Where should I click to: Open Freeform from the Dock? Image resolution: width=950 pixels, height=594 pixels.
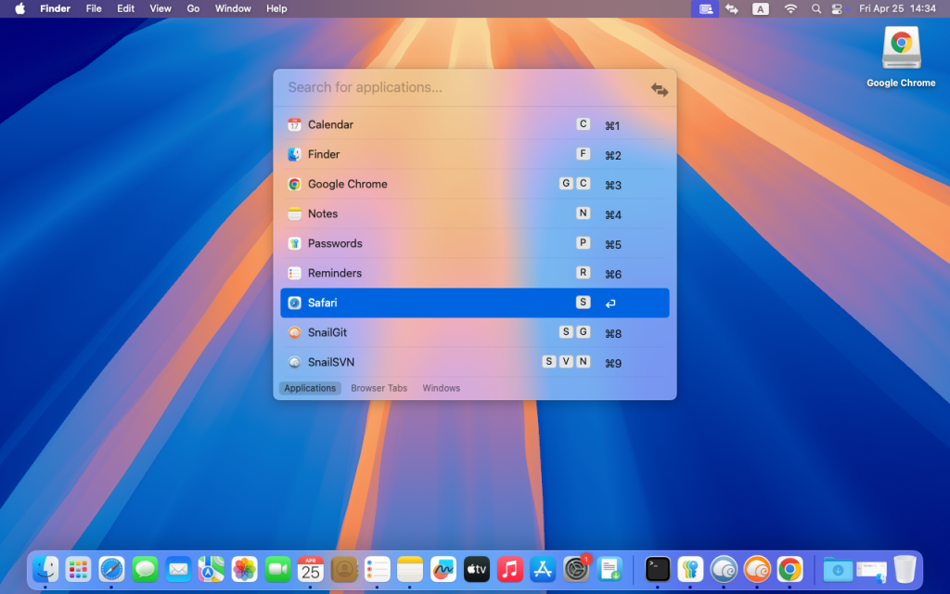[443, 570]
